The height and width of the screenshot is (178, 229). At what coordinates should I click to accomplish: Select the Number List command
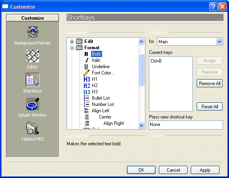(x=103, y=104)
